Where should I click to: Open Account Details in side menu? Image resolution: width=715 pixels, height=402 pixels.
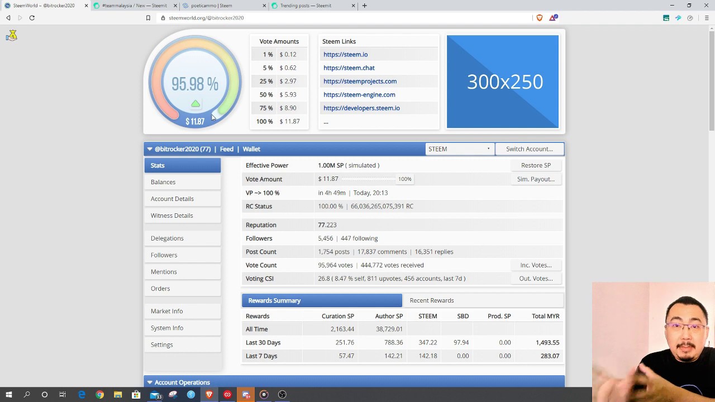tap(183, 199)
